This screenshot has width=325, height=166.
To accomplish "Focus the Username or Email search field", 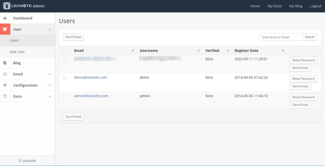I will point(281,37).
